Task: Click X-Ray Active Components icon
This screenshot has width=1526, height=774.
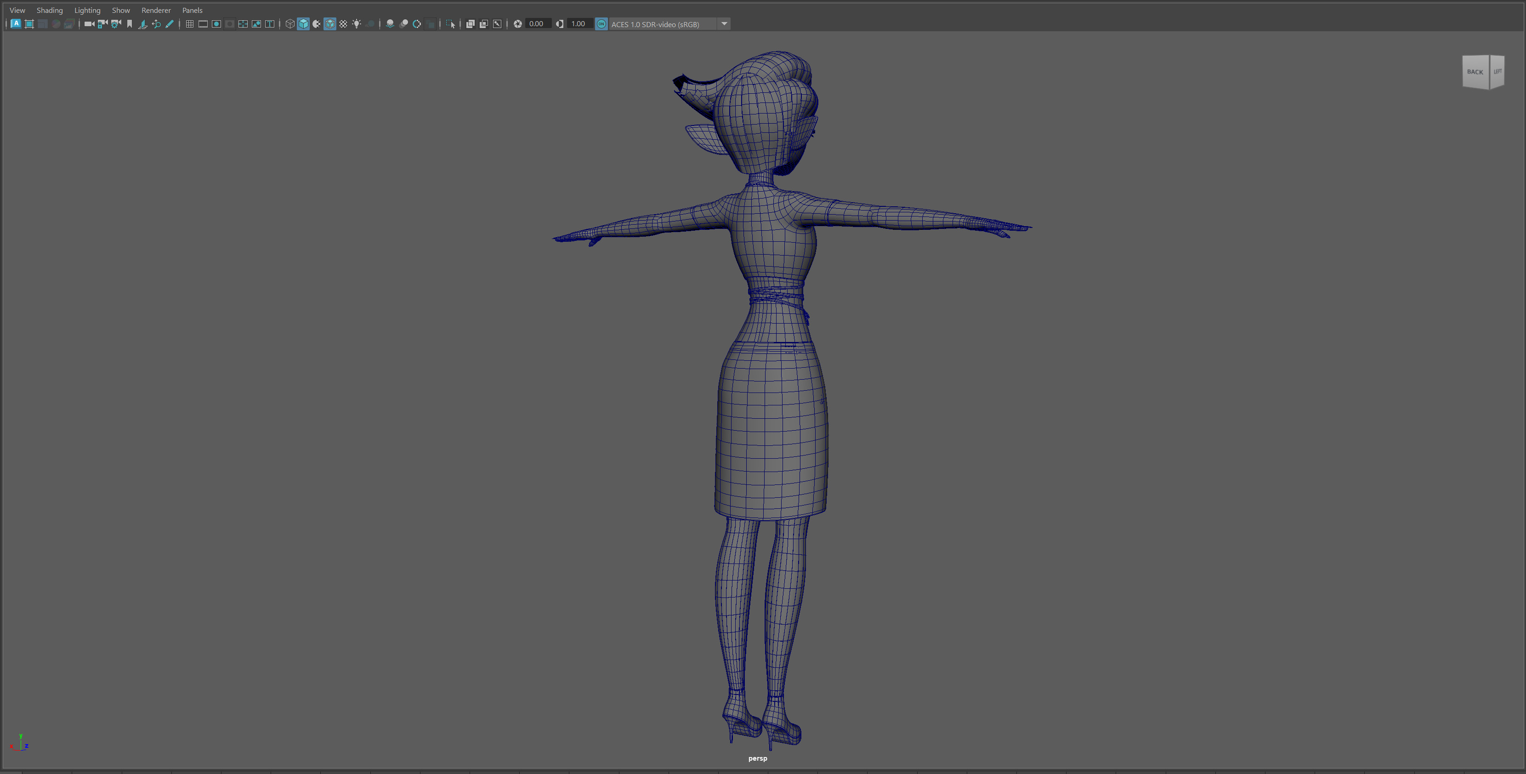Action: pos(484,24)
